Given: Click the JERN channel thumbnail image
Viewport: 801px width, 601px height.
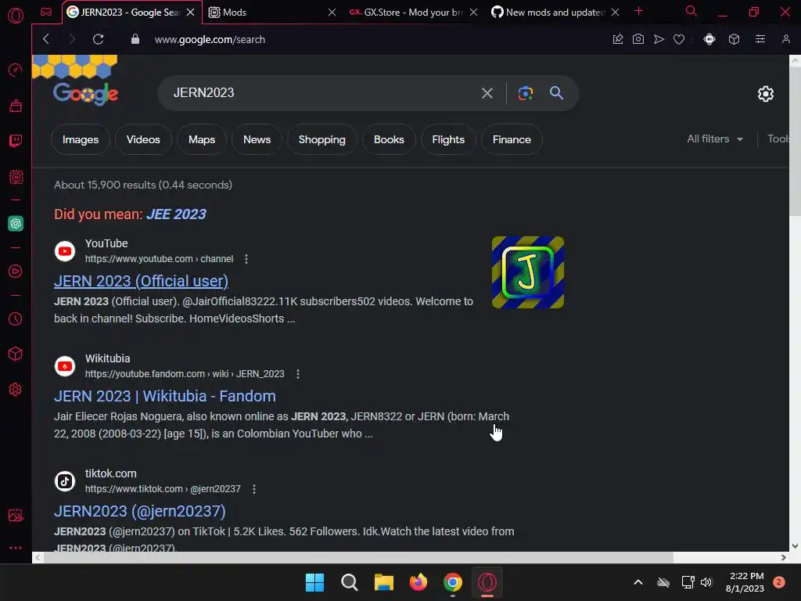Looking at the screenshot, I should (528, 272).
